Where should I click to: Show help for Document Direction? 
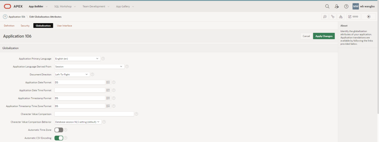tap(92, 75)
